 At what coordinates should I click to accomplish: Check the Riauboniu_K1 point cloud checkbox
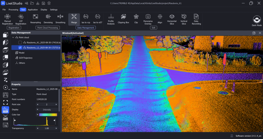[20, 42]
